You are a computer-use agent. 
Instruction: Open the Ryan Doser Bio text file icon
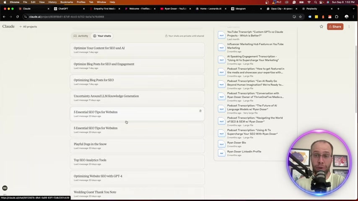(221, 144)
